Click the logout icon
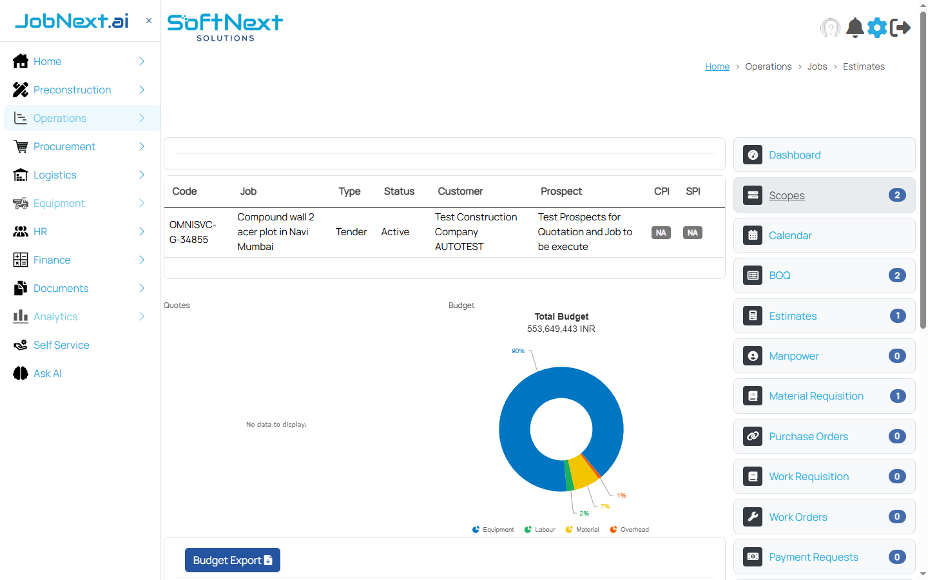 (901, 28)
